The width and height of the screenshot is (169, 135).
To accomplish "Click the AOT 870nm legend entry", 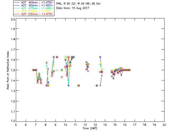I will pos(33,11).
